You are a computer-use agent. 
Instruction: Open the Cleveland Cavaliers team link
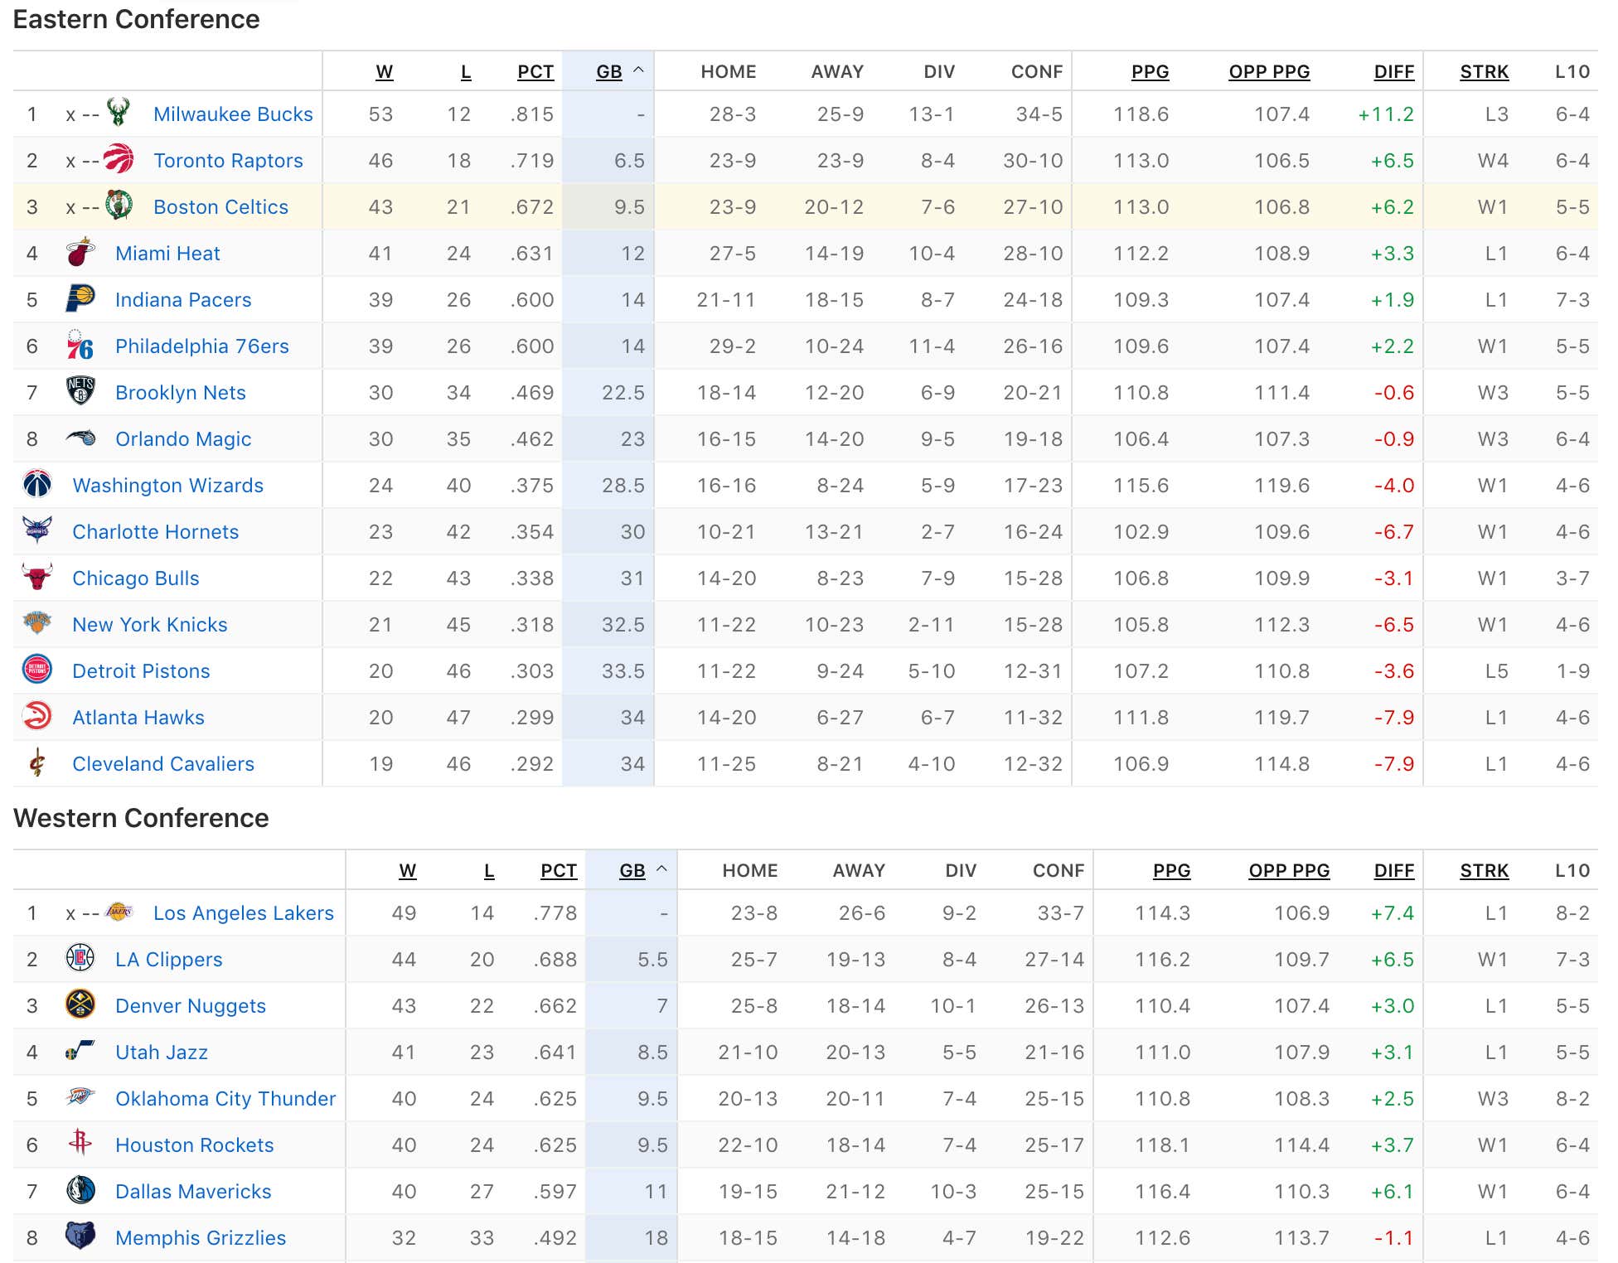tap(163, 764)
